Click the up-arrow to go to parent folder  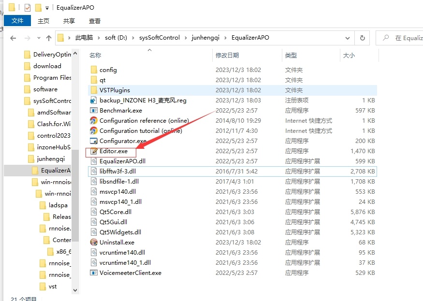pos(50,37)
